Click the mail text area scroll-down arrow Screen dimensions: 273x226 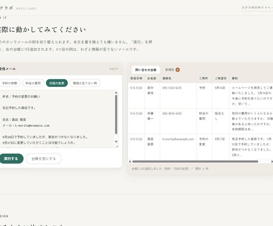coord(116,142)
